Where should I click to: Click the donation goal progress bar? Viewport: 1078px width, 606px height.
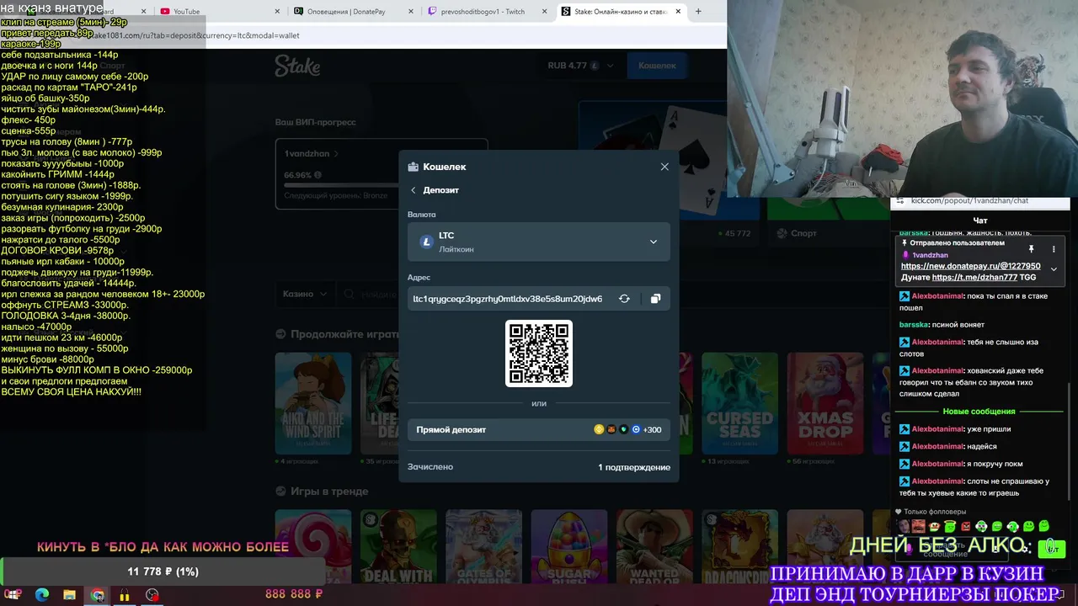point(163,571)
